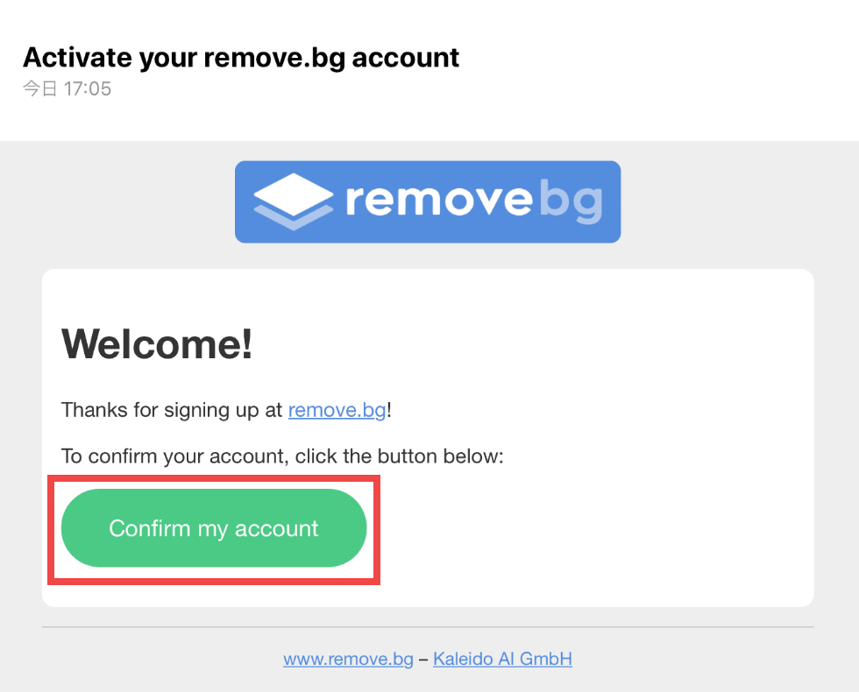Click the exclamation mark after the remove.bg link
This screenshot has height=692, width=859.
pyautogui.click(x=389, y=410)
